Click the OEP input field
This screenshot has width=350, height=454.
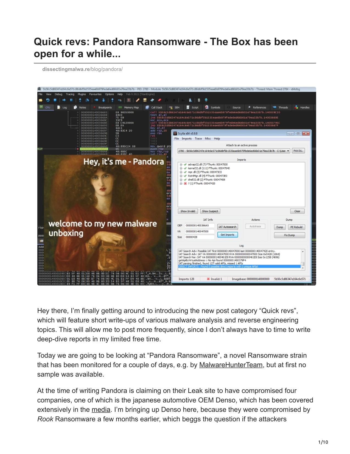tap(199, 225)
